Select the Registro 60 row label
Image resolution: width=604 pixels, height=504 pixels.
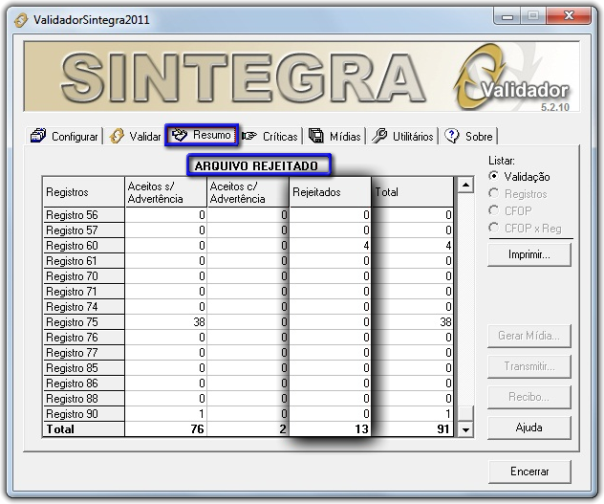click(83, 246)
